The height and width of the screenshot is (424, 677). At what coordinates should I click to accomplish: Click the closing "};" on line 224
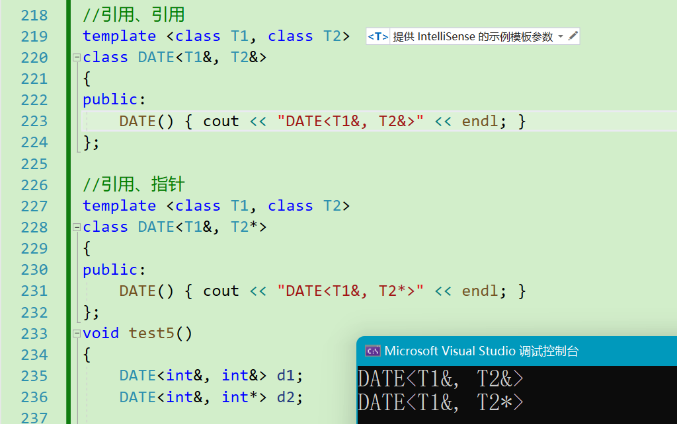91,143
